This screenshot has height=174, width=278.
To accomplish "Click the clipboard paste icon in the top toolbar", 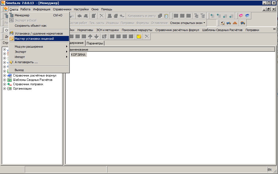I will [166, 16].
